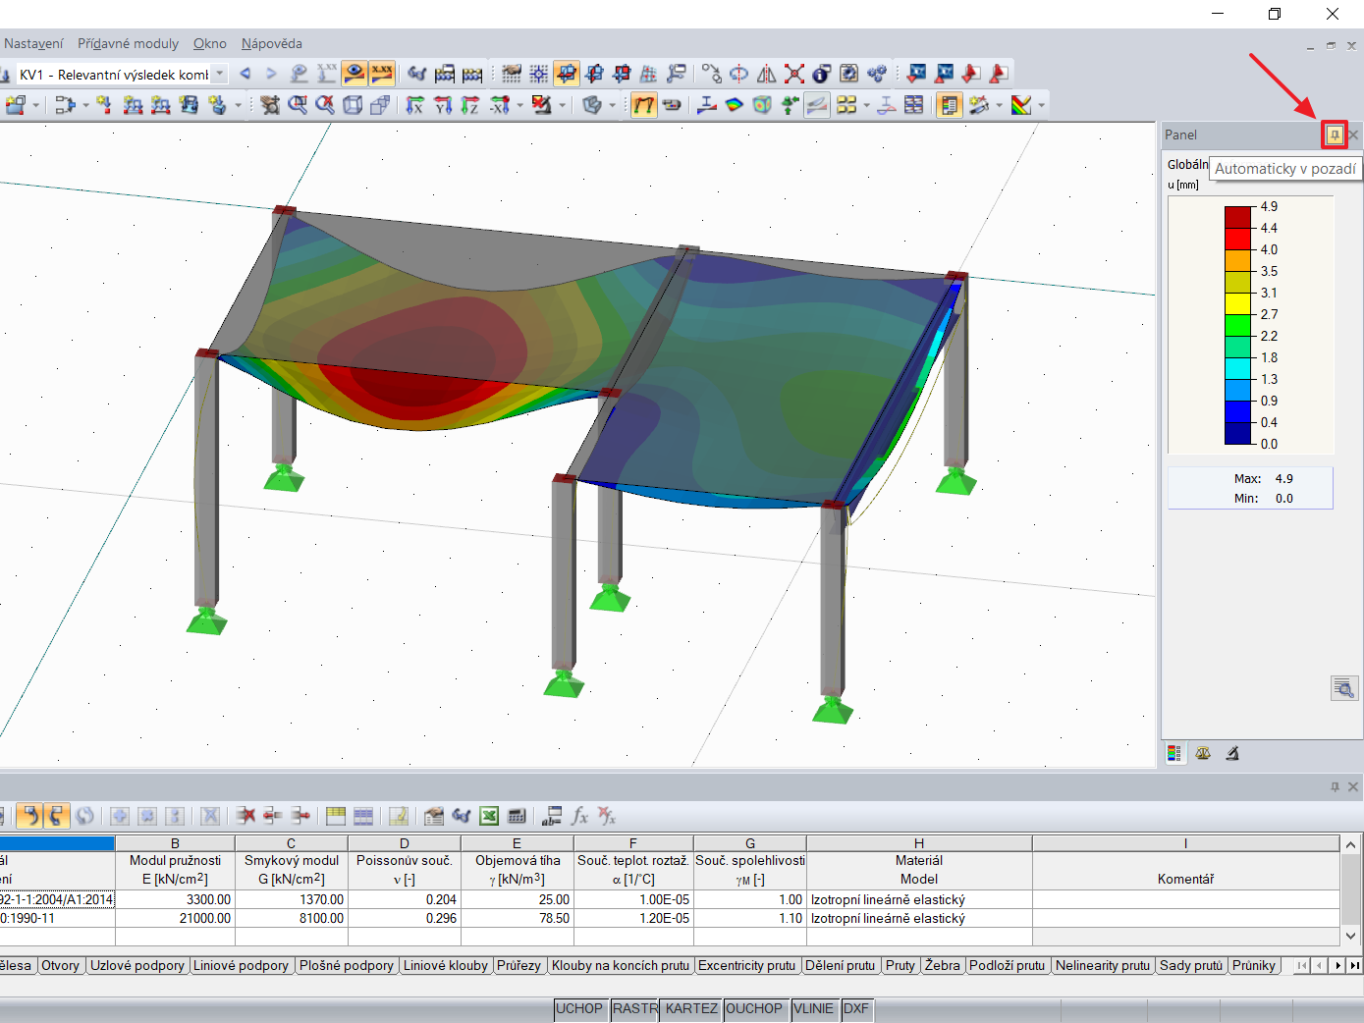Screen dimensions: 1364x1023
Task: Open the Nápověda menu
Action: [x=272, y=43]
